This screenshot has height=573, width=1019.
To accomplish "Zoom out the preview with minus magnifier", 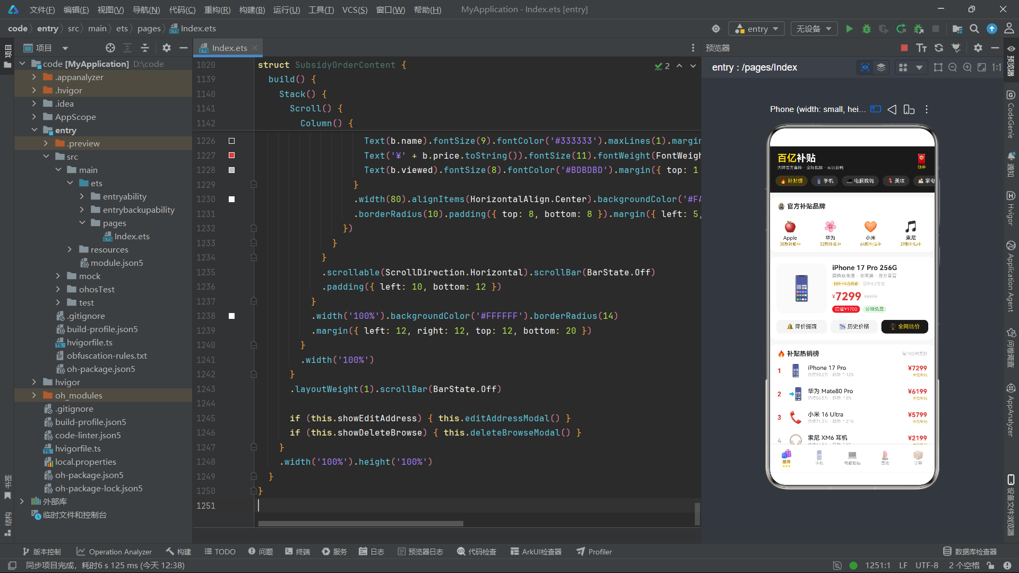I will click(x=953, y=67).
